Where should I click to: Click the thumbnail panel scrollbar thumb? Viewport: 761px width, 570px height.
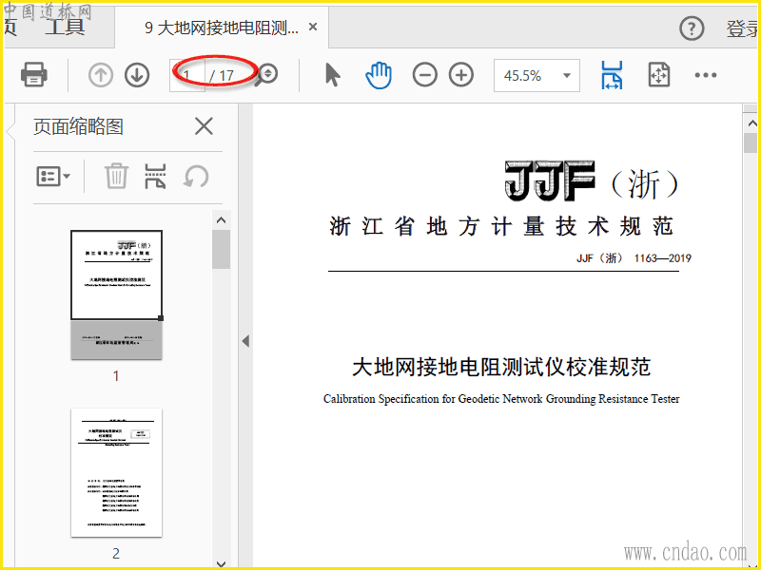pyautogui.click(x=222, y=250)
